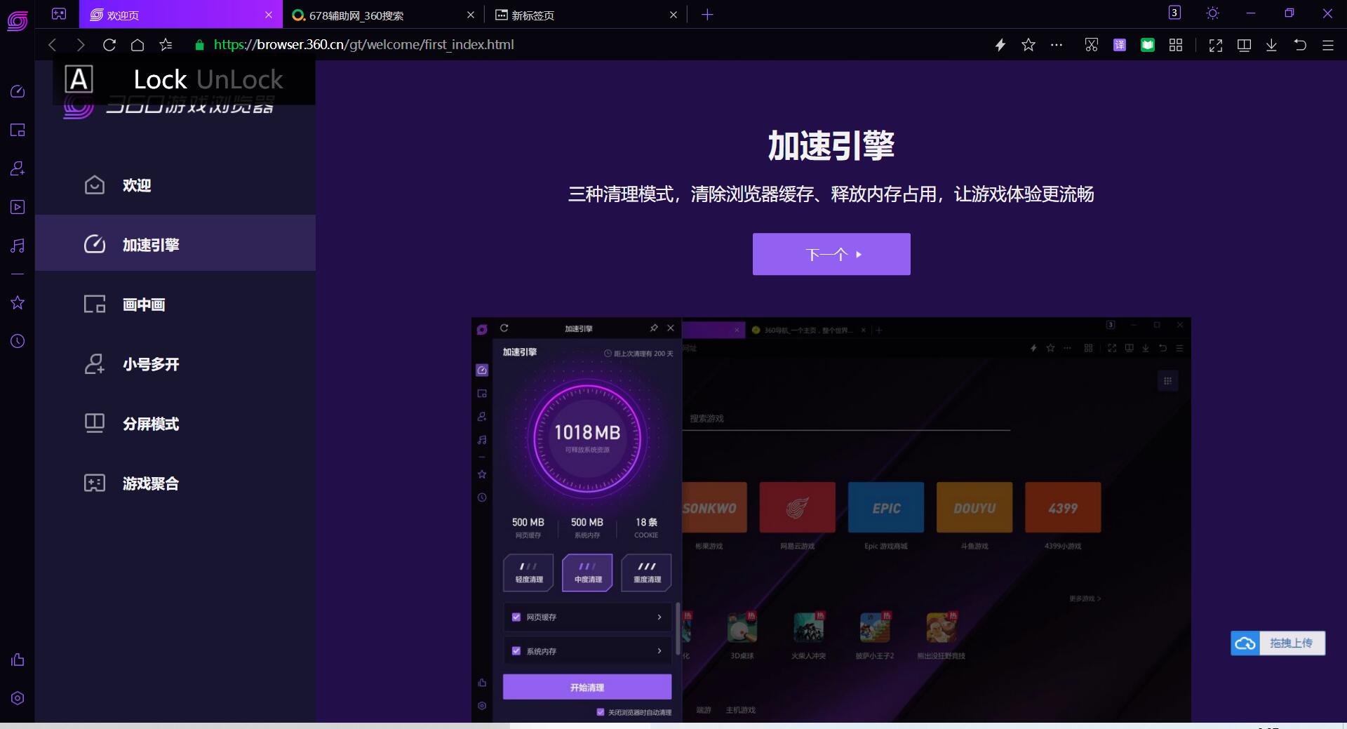Open the three-dot more options in toolbar
This screenshot has width=1347, height=729.
[x=1057, y=44]
